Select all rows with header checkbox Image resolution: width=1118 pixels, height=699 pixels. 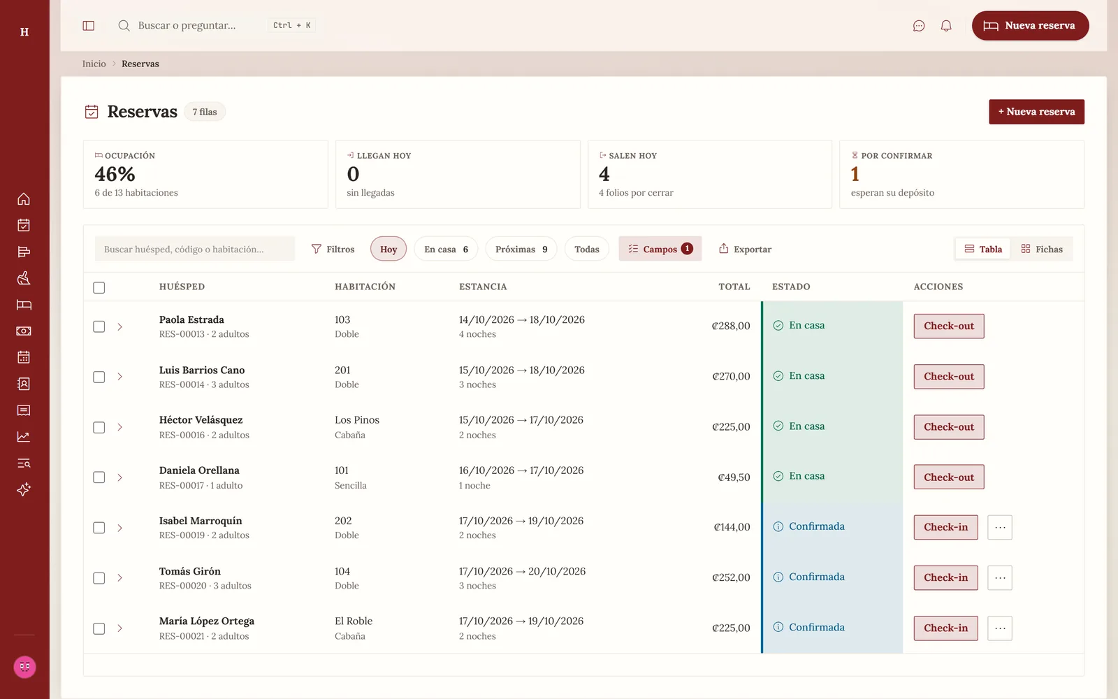99,287
